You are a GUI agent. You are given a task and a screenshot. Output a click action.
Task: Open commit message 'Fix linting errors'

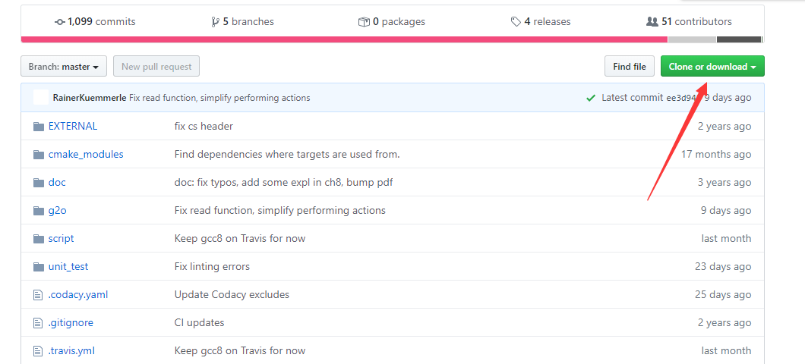tap(212, 267)
